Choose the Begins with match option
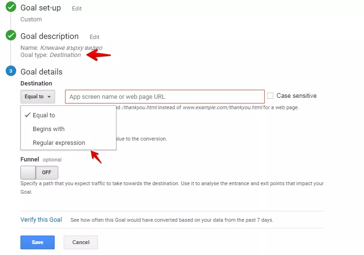364x255 pixels. tap(68, 129)
